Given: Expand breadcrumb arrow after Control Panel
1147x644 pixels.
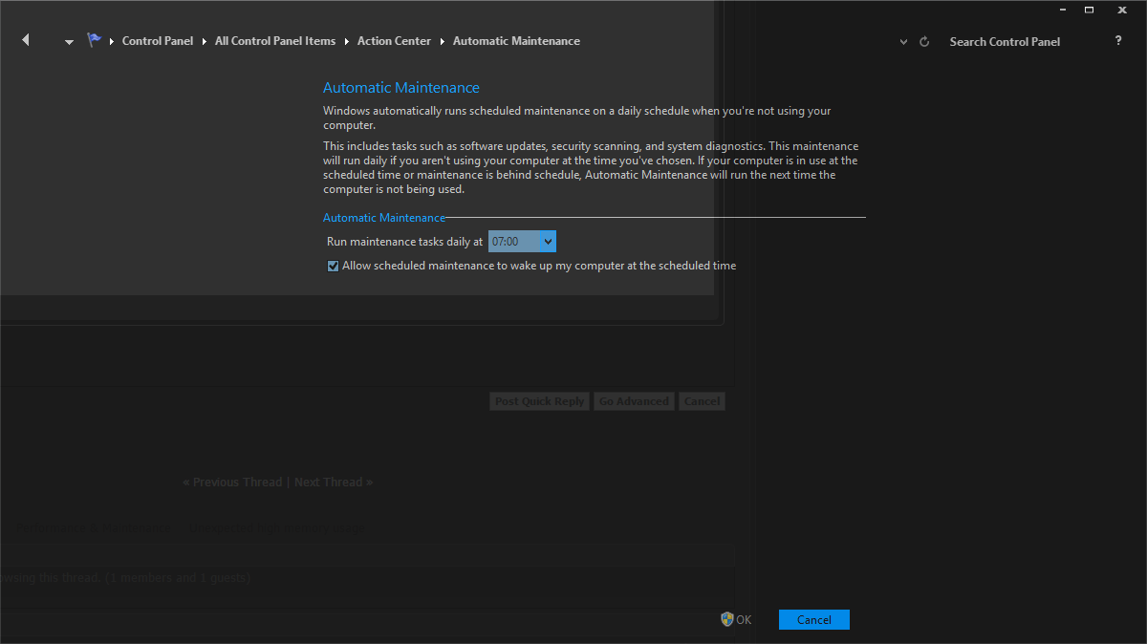Looking at the screenshot, I should (x=205, y=41).
